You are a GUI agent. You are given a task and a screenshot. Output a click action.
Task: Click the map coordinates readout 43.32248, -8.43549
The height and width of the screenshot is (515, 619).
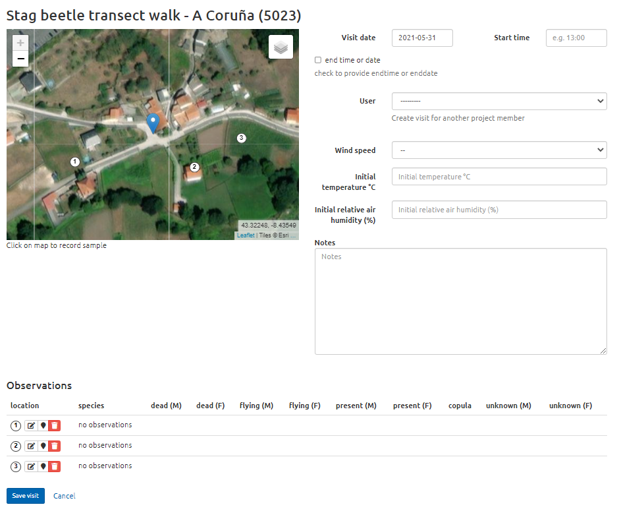[x=269, y=226]
